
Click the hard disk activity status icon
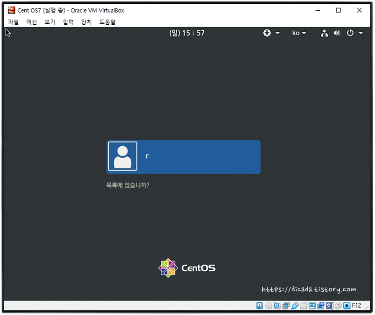click(260, 306)
